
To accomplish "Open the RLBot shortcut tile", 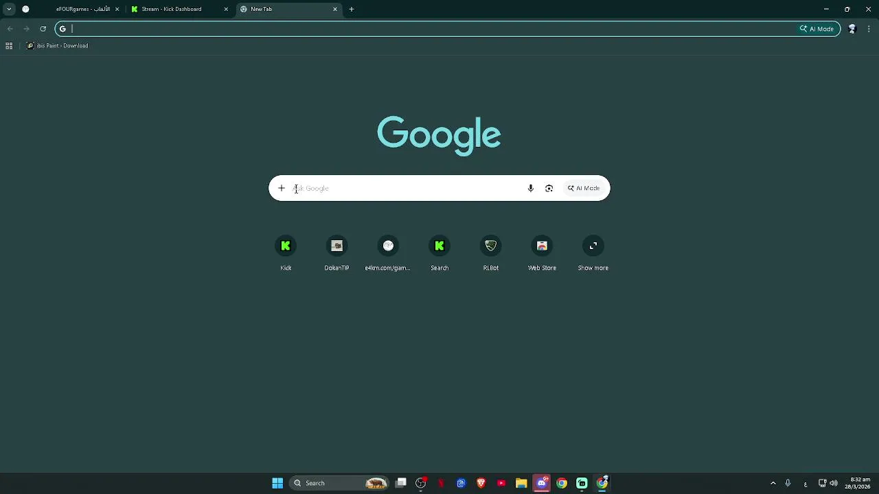I will tap(490, 253).
